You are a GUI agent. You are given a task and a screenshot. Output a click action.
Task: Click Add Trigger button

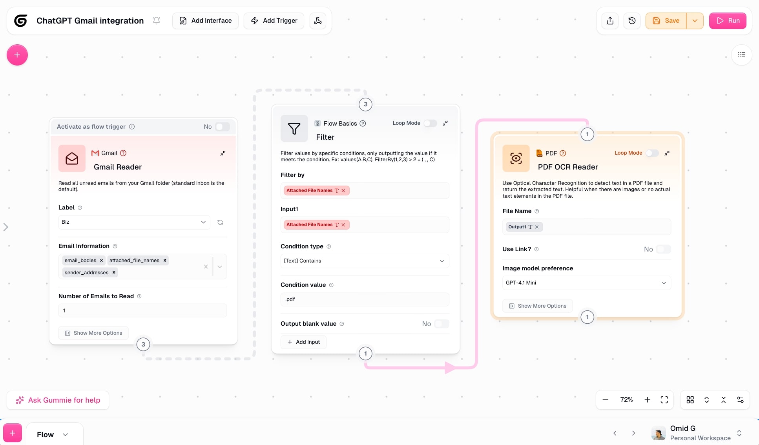tap(274, 20)
